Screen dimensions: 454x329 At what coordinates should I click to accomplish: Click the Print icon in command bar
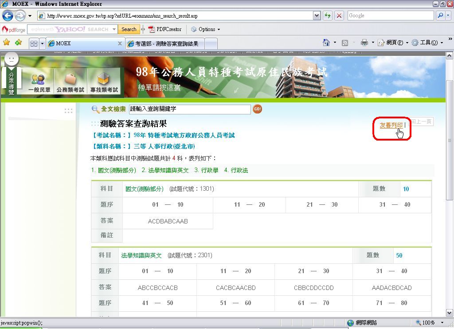click(364, 43)
